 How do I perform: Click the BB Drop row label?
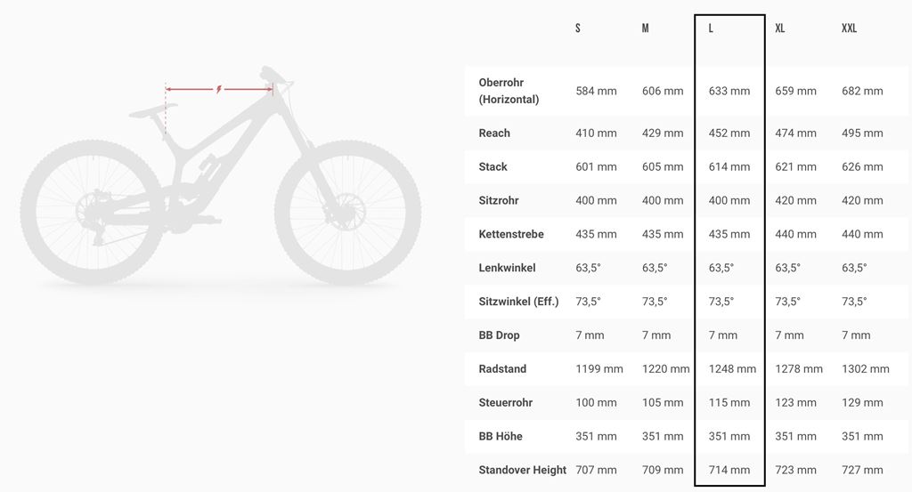pos(499,335)
